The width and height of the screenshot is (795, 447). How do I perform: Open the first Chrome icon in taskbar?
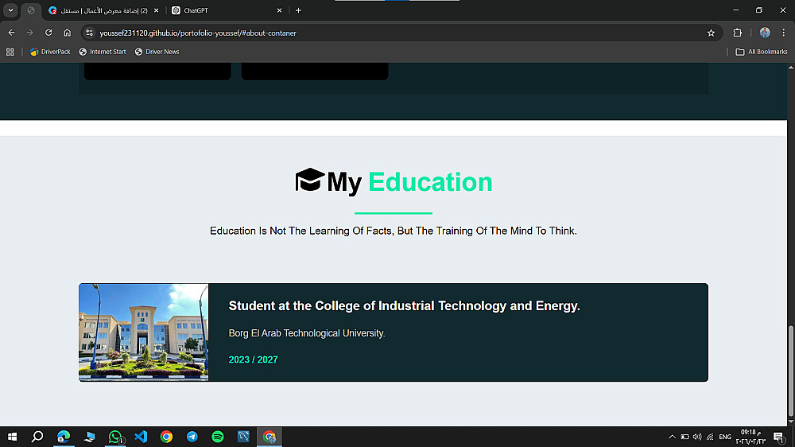click(166, 437)
